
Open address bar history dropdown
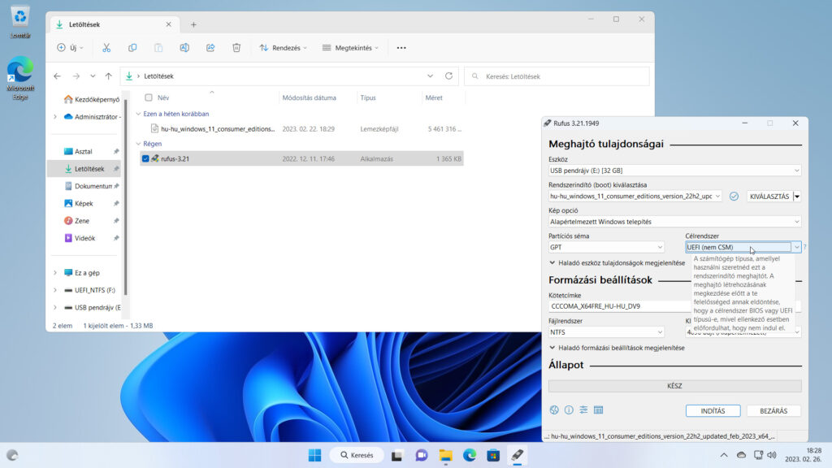(430, 76)
